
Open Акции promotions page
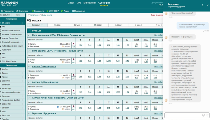pos(65,11)
